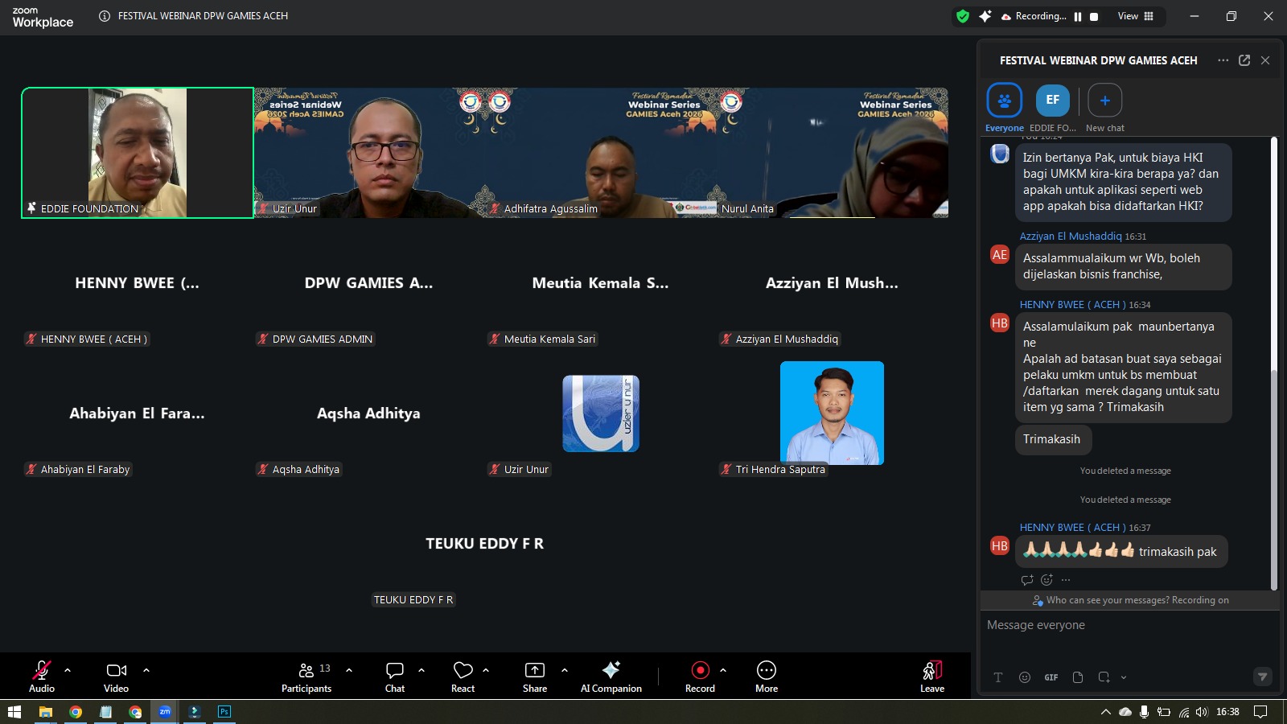
Task: Pause the recording in top bar
Action: coord(1078,16)
